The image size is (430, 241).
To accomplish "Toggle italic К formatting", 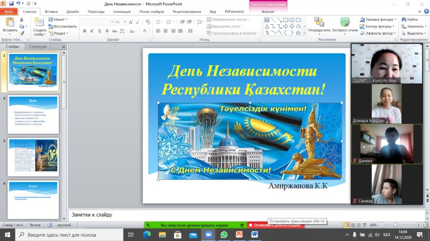I will pos(92,31).
